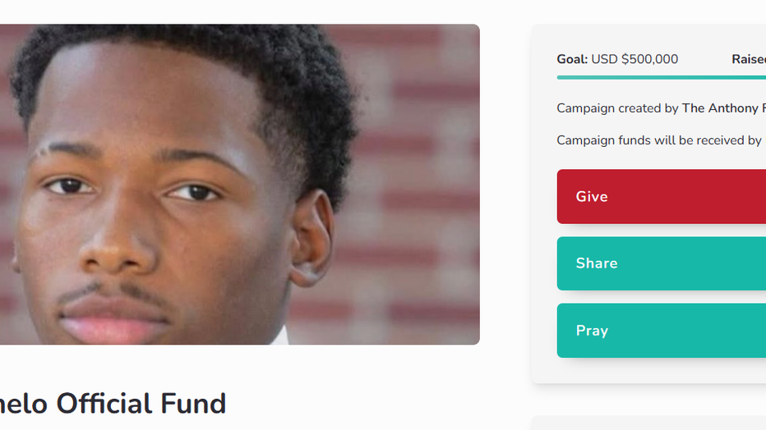This screenshot has width=766, height=430.
Task: Select the USD $500,000 goal amount
Action: pos(634,59)
